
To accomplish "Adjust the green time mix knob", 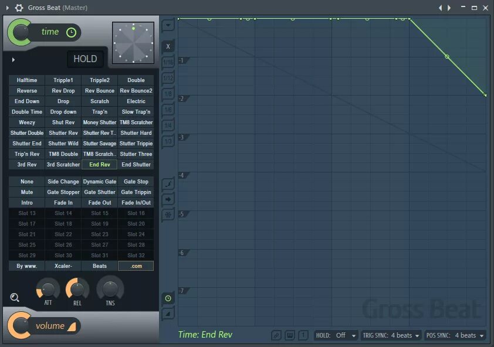I will [19, 32].
